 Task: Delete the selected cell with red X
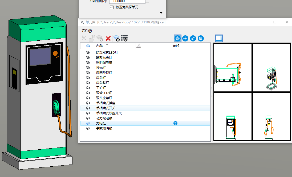[108, 38]
